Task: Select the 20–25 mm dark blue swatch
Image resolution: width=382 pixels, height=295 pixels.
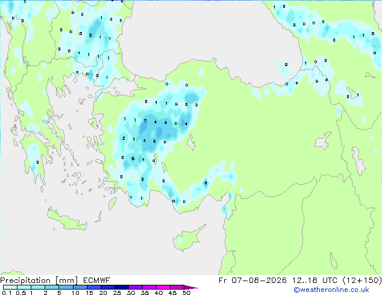Action: point(107,287)
